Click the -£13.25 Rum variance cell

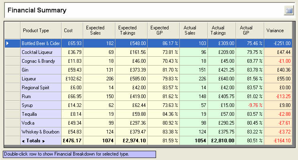pyautogui.click(x=278, y=96)
